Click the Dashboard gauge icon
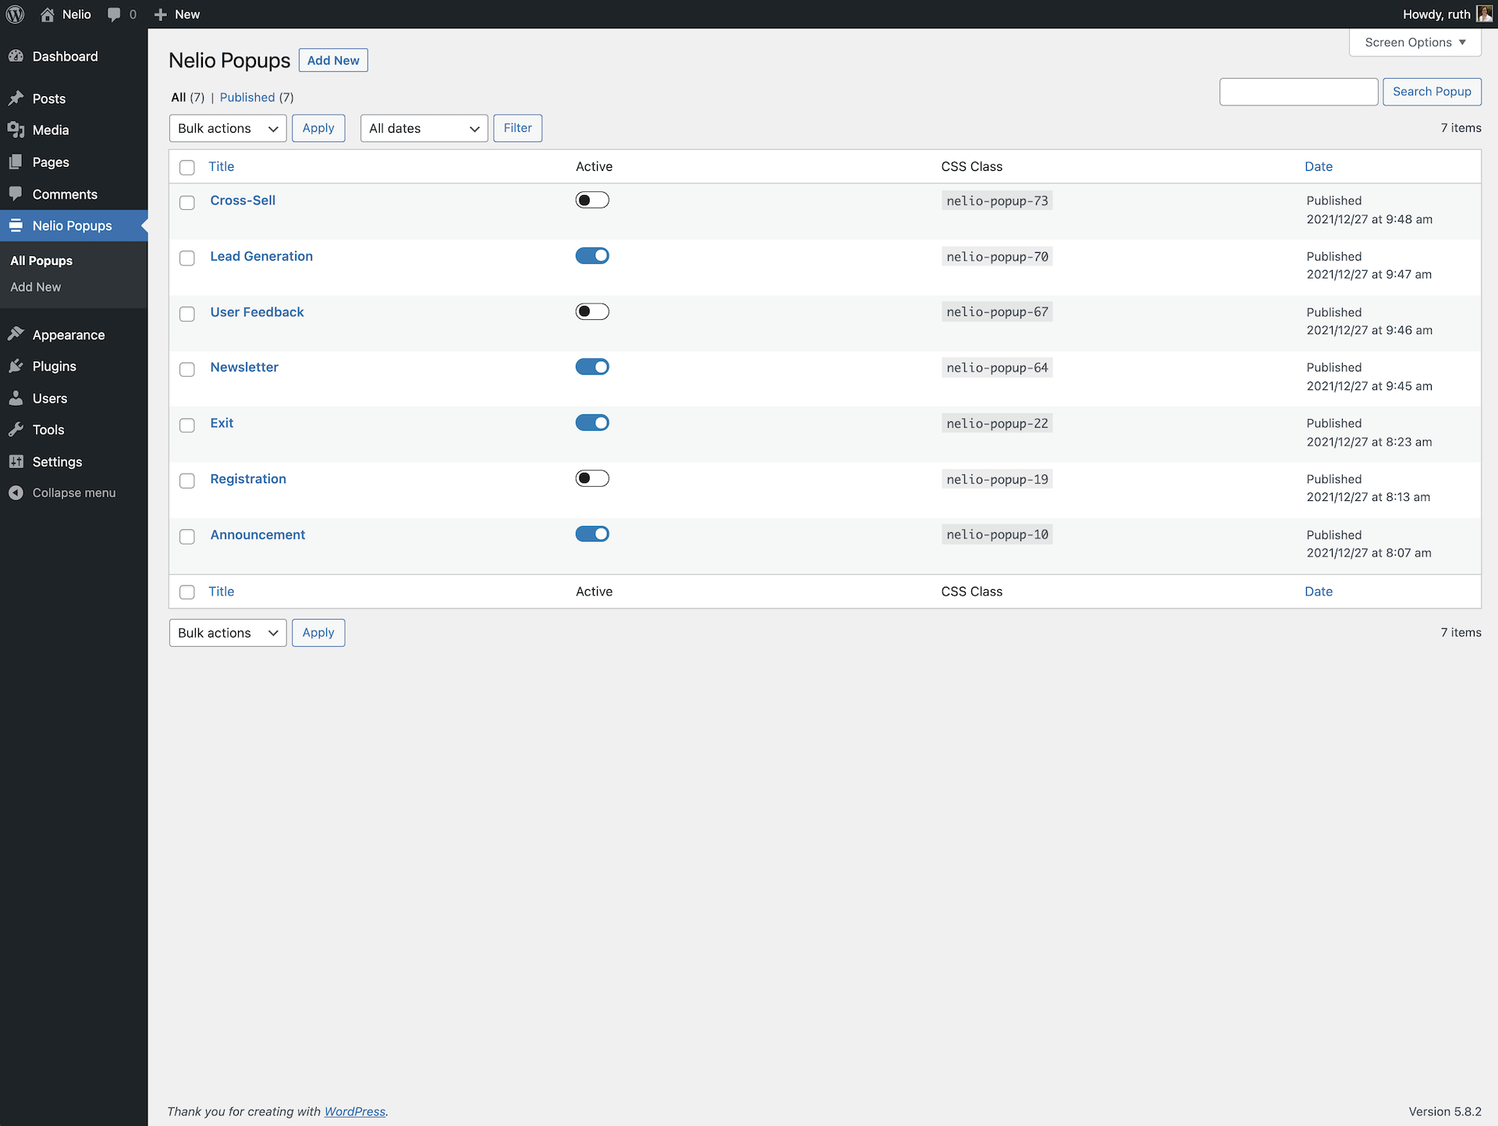Screen dimensions: 1498x1126 click(16, 56)
